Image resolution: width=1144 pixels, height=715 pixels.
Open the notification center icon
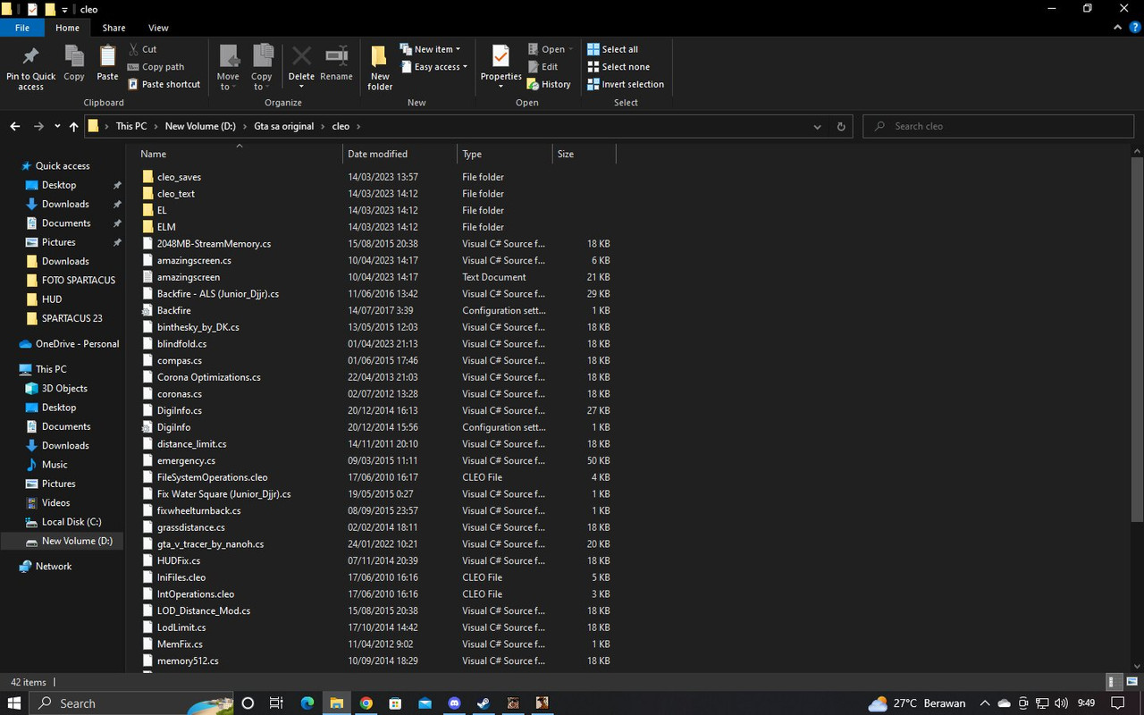[1117, 703]
